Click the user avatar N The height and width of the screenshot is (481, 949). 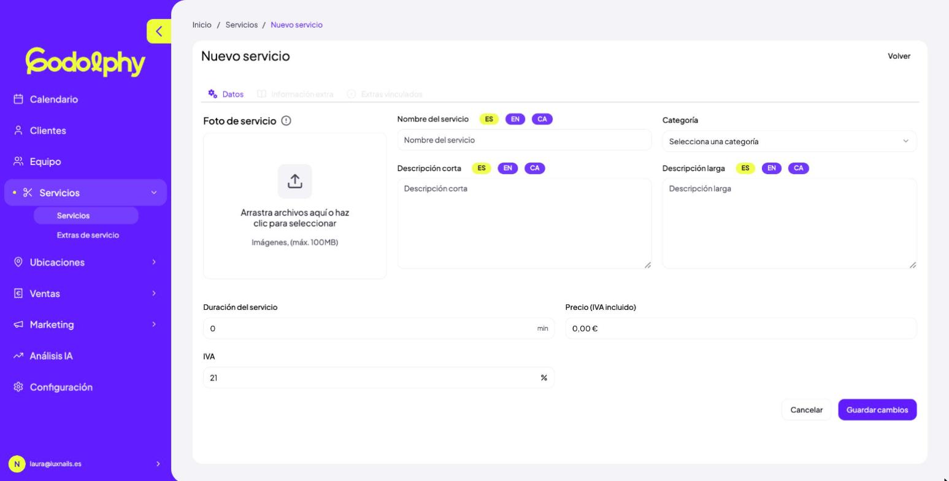click(17, 464)
